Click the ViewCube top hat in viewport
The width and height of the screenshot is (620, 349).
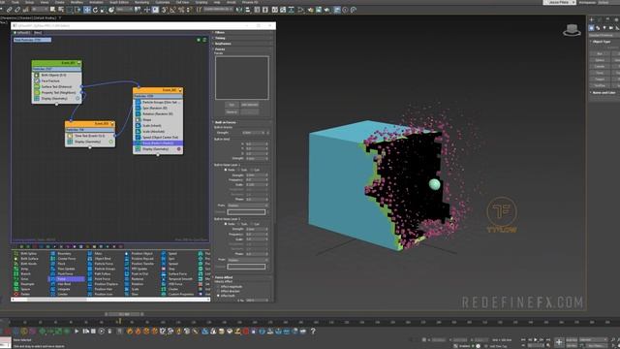[x=572, y=30]
